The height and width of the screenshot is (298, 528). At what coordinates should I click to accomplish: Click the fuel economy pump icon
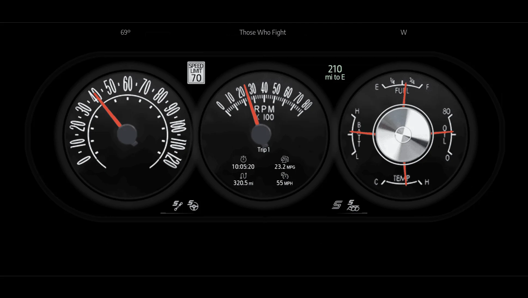[x=285, y=159]
